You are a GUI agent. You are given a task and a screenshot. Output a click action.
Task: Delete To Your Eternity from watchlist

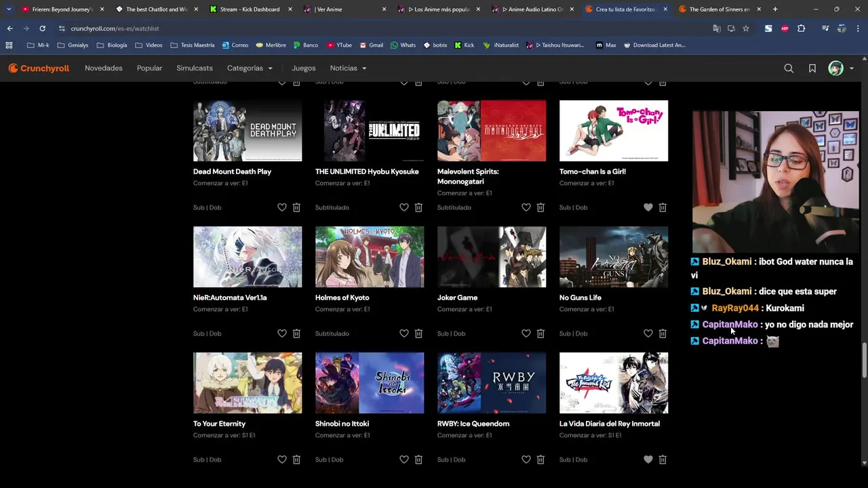coord(296,460)
